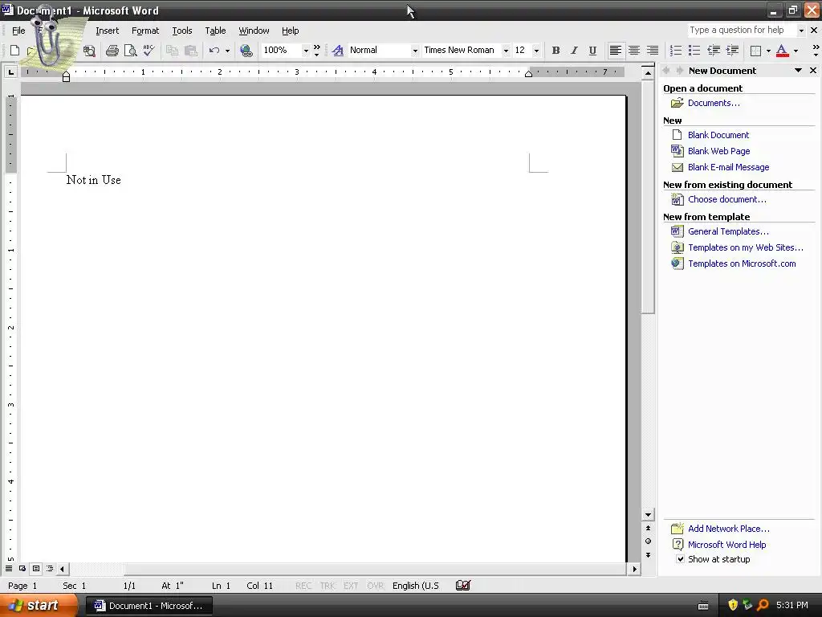
Task: Click in Type a question for help box
Action: tap(741, 31)
